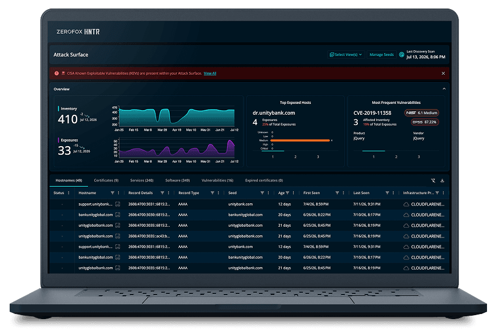Open the Expired certificates (0) tab

tap(264, 180)
